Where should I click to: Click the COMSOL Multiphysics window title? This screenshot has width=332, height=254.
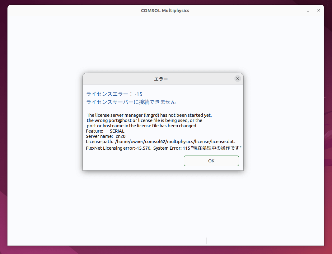(165, 11)
